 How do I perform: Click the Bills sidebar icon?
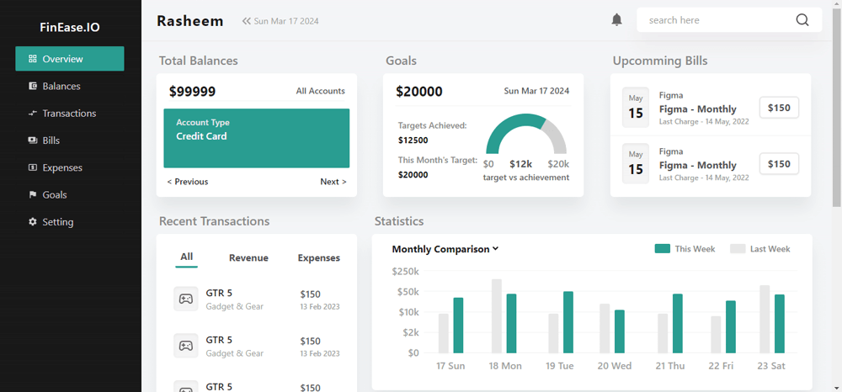[x=33, y=140]
